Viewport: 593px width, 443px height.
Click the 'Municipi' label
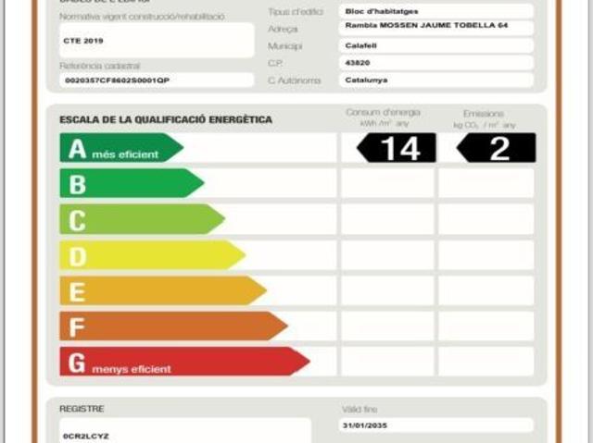point(284,46)
